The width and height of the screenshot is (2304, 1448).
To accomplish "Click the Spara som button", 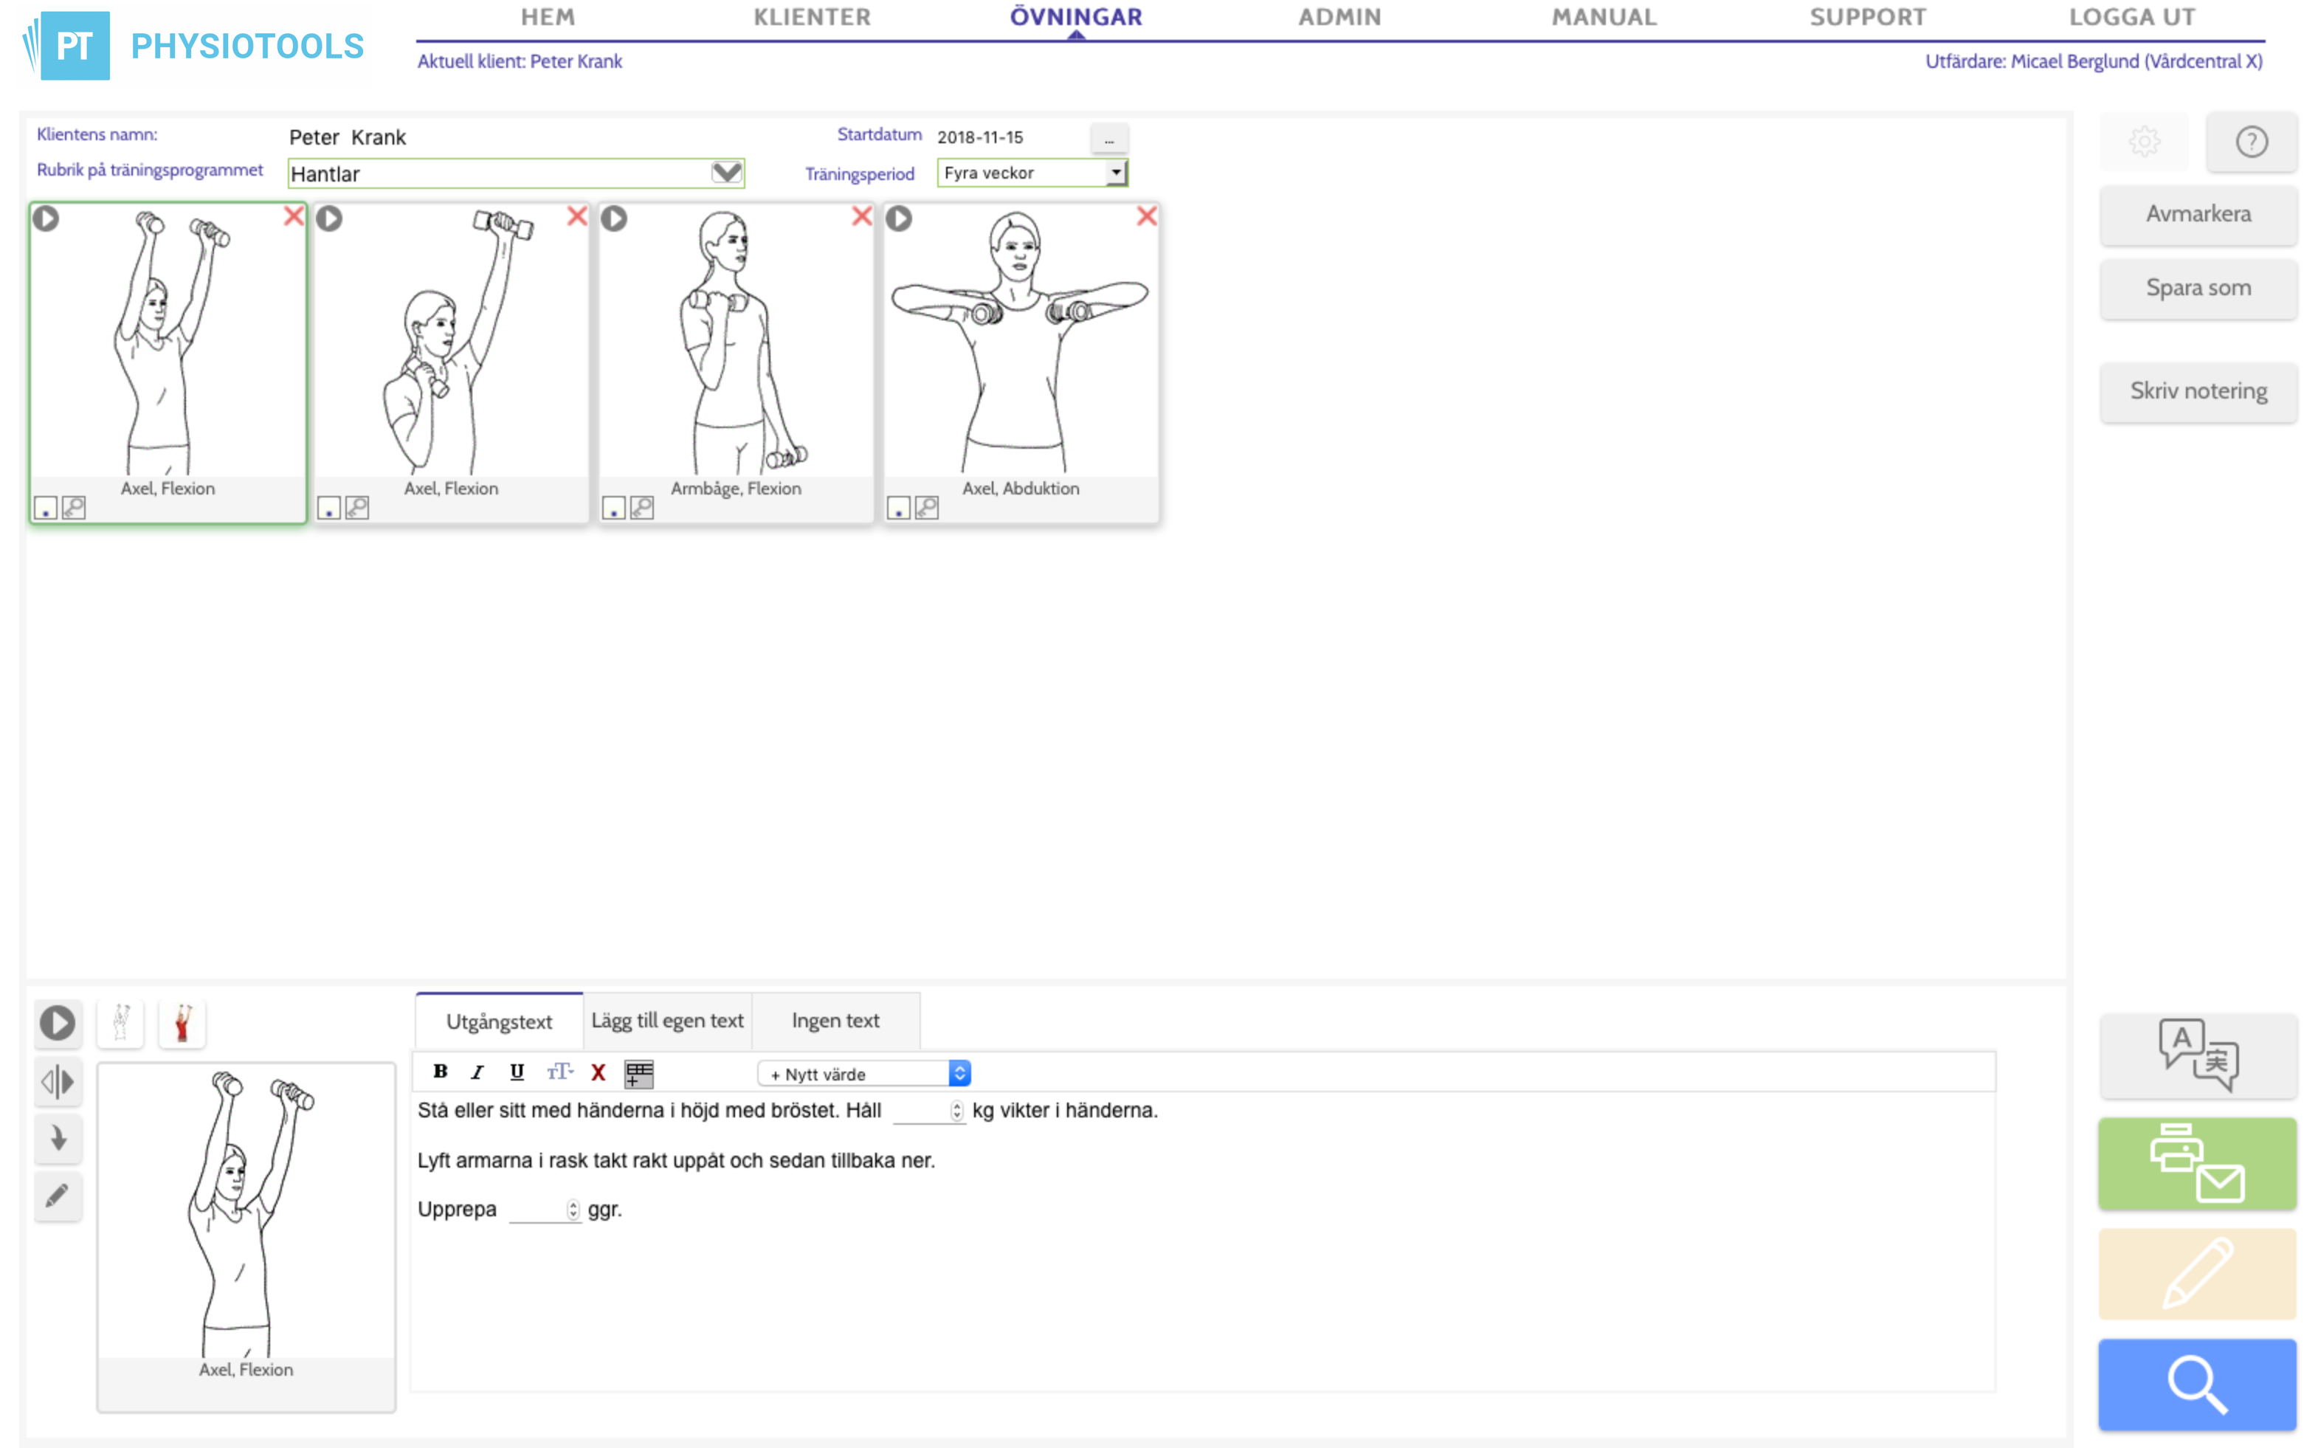I will coord(2198,287).
